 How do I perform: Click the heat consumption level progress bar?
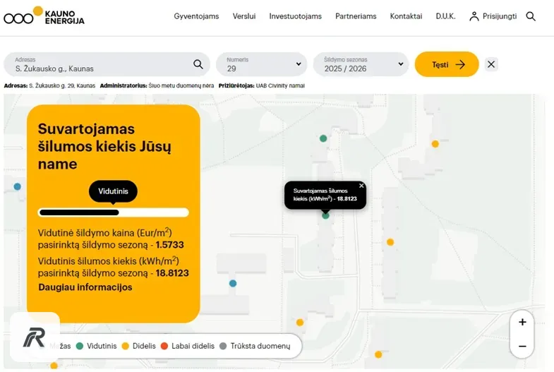click(x=113, y=212)
